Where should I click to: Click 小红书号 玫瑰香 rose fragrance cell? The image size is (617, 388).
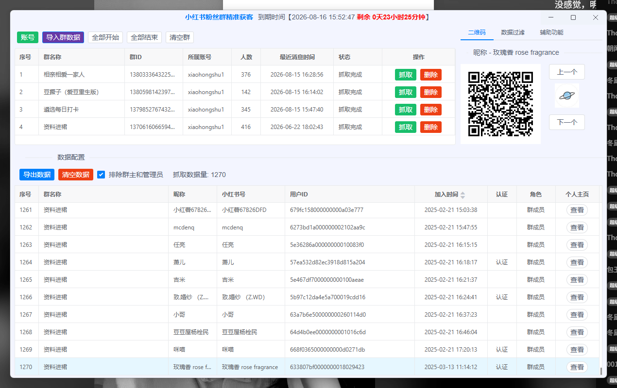click(250, 367)
